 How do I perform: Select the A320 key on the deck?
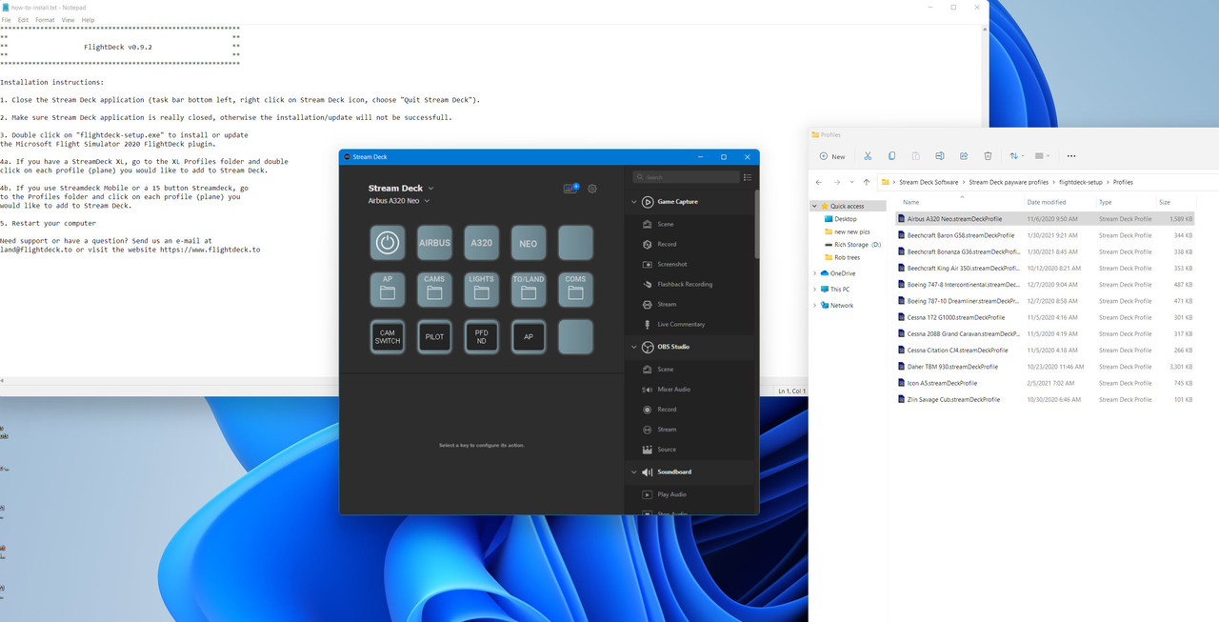click(x=482, y=243)
